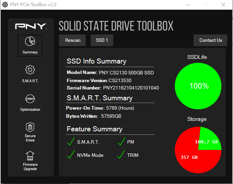Viewport: 233px width, 184px height.
Task: Click the model name PNY CS2130 500GB SSD
Action: tap(126, 72)
